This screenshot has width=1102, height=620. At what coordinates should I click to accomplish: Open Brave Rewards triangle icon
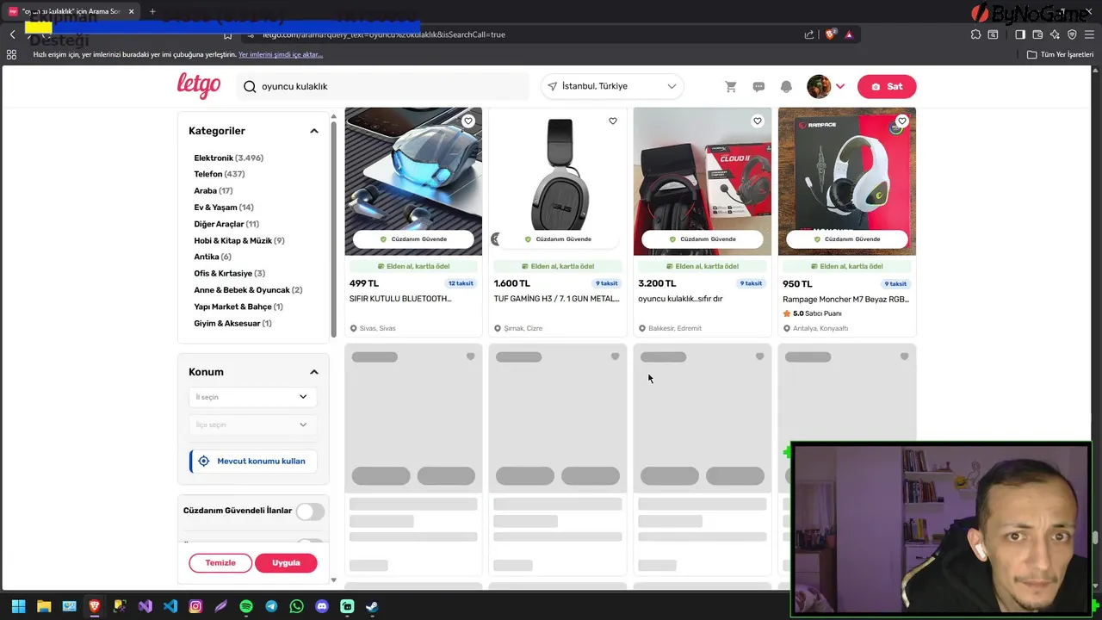click(849, 34)
